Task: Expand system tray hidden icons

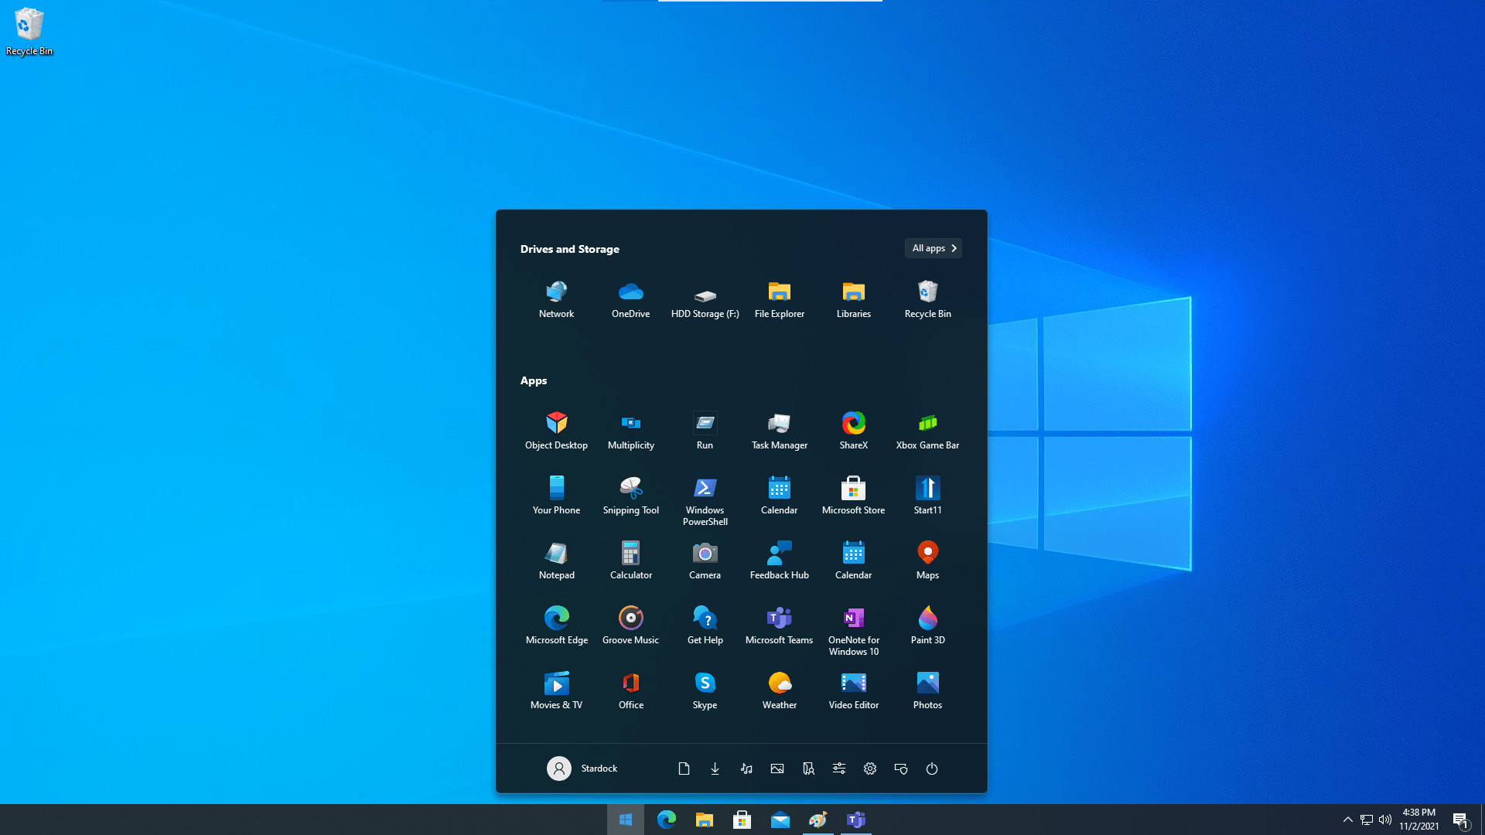Action: (1347, 819)
